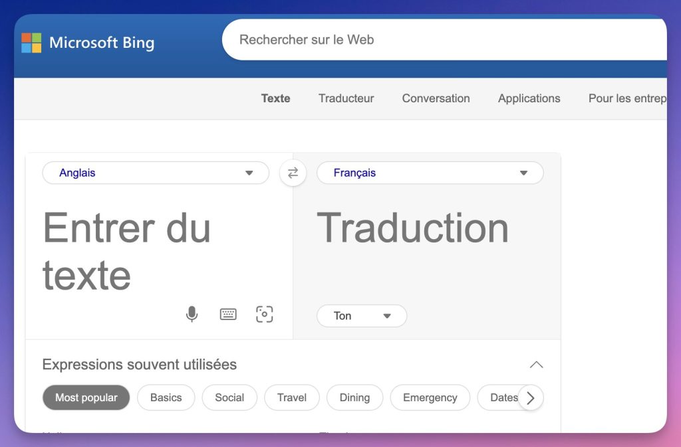Click the Applications link

(529, 98)
